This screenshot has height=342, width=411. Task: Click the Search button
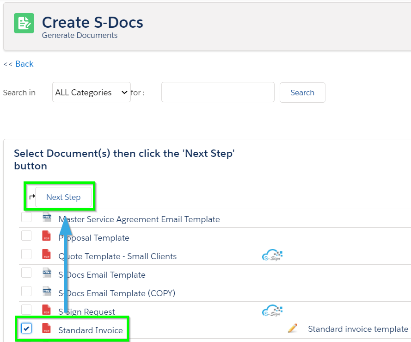coord(302,93)
